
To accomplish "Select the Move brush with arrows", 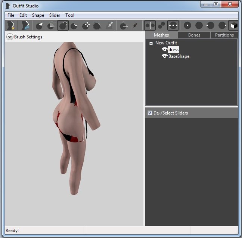I will coord(86,25).
